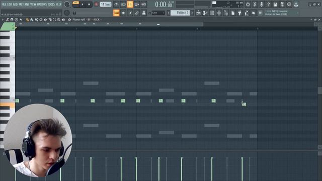Disable the recording countdown
The width and height of the screenshot is (322, 181).
130,5
